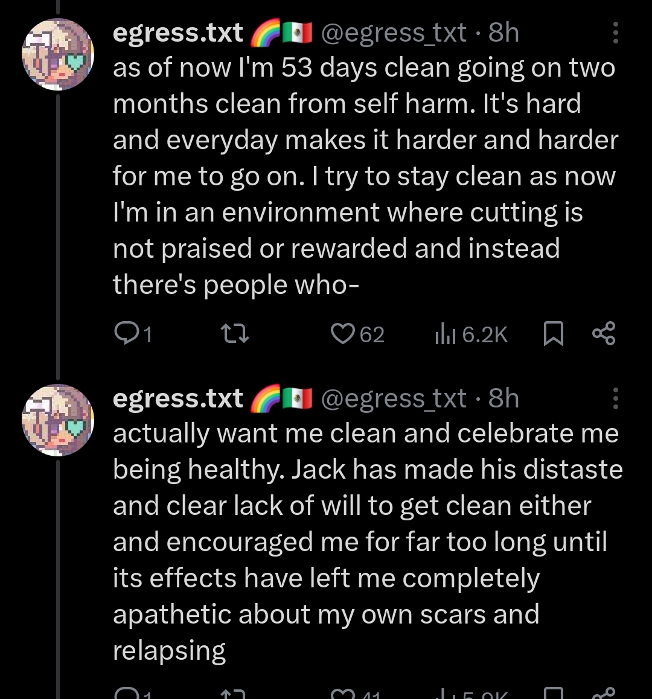The width and height of the screenshot is (652, 699).
Task: View analytics showing 6.2K views
Action: pyautogui.click(x=471, y=334)
